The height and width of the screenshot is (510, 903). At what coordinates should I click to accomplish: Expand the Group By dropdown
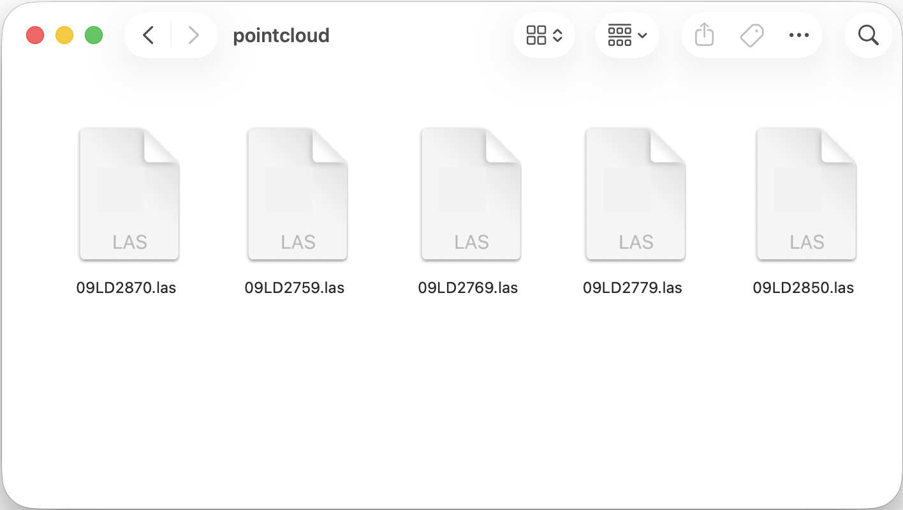click(x=627, y=35)
